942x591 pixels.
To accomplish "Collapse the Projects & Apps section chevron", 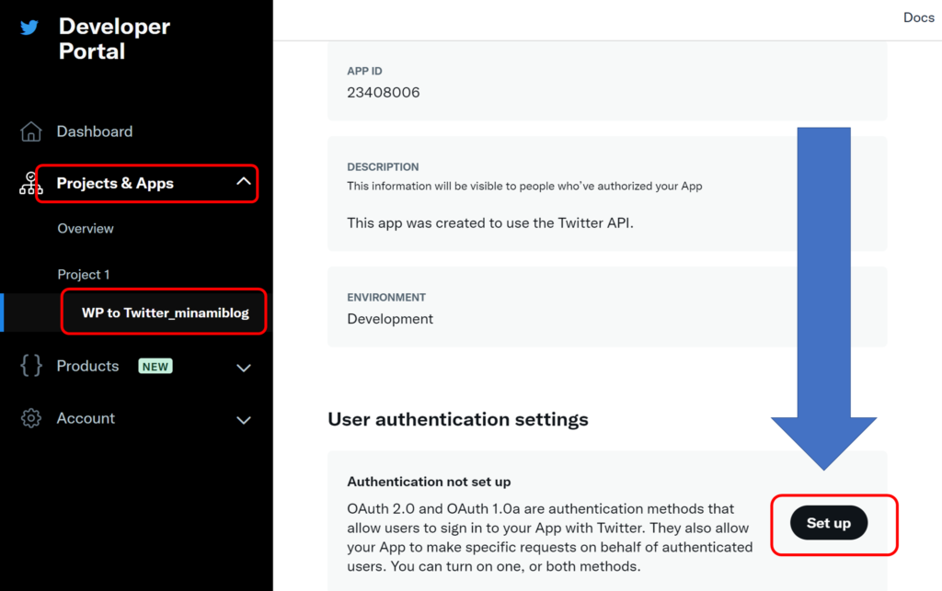I will pos(243,181).
